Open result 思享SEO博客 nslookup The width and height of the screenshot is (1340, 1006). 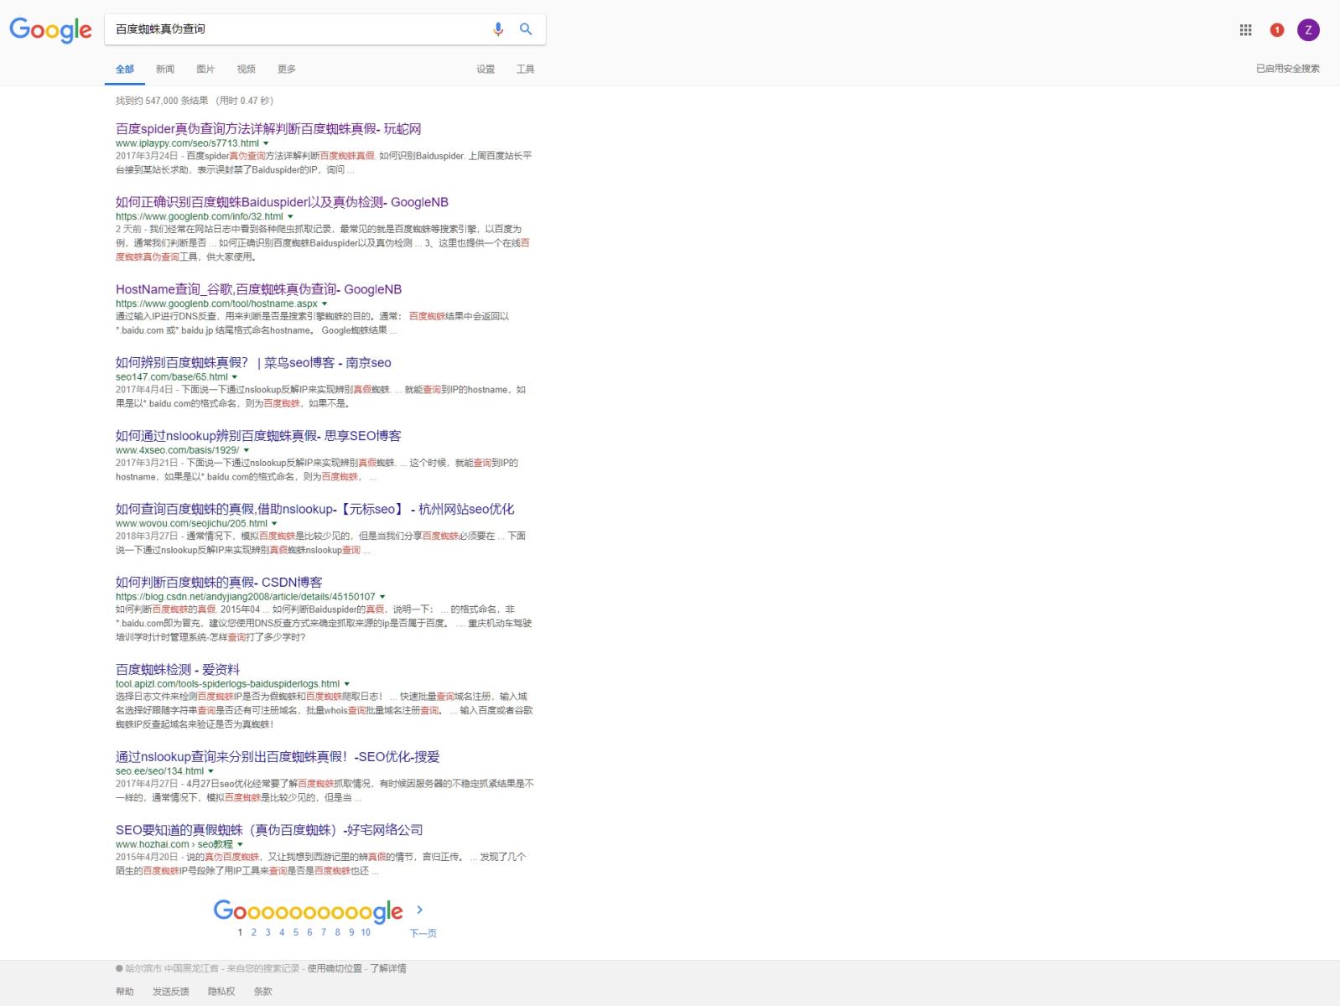pos(258,436)
